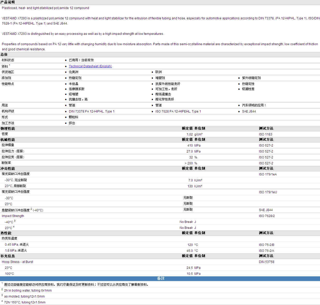The width and height of the screenshot is (320, 305).
Task: Select the 拉伸模量 property row label
Action: pos(8,145)
